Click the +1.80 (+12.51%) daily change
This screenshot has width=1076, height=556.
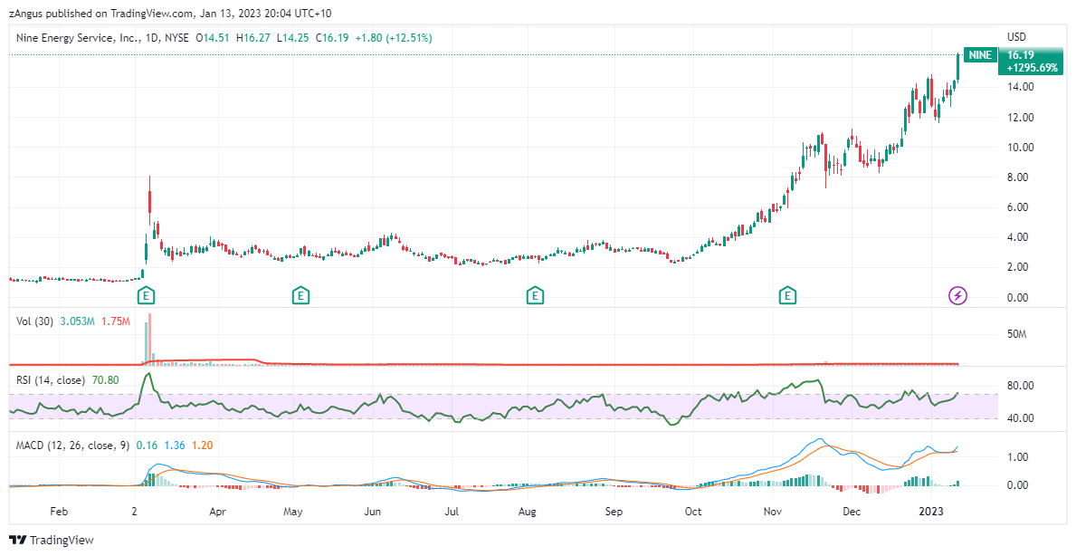pos(394,38)
